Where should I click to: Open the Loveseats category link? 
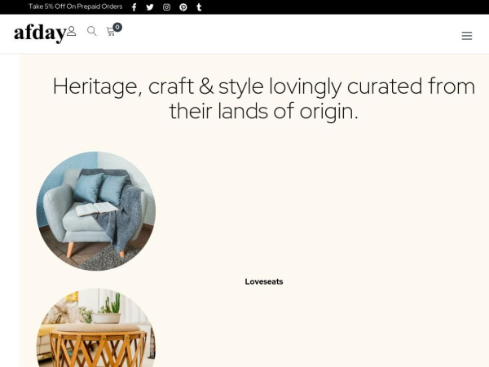click(264, 281)
